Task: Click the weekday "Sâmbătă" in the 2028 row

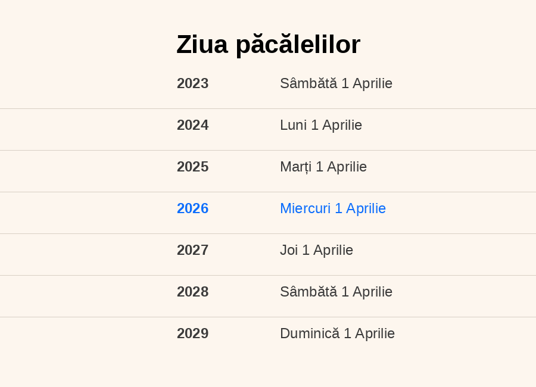Action: pyautogui.click(x=308, y=292)
